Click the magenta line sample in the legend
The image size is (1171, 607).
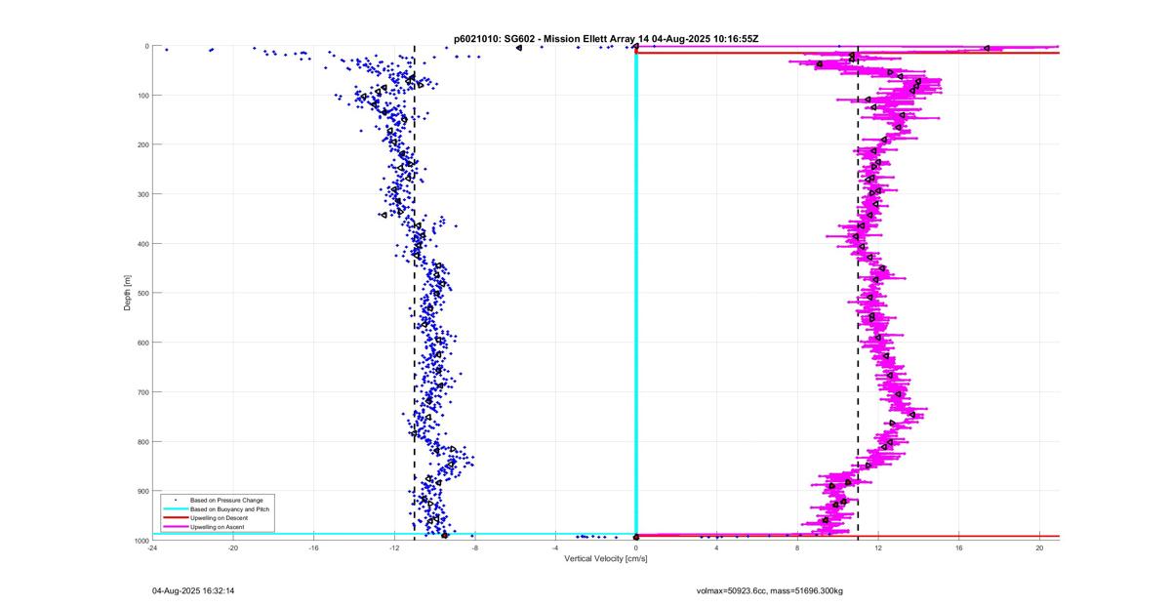[x=174, y=527]
